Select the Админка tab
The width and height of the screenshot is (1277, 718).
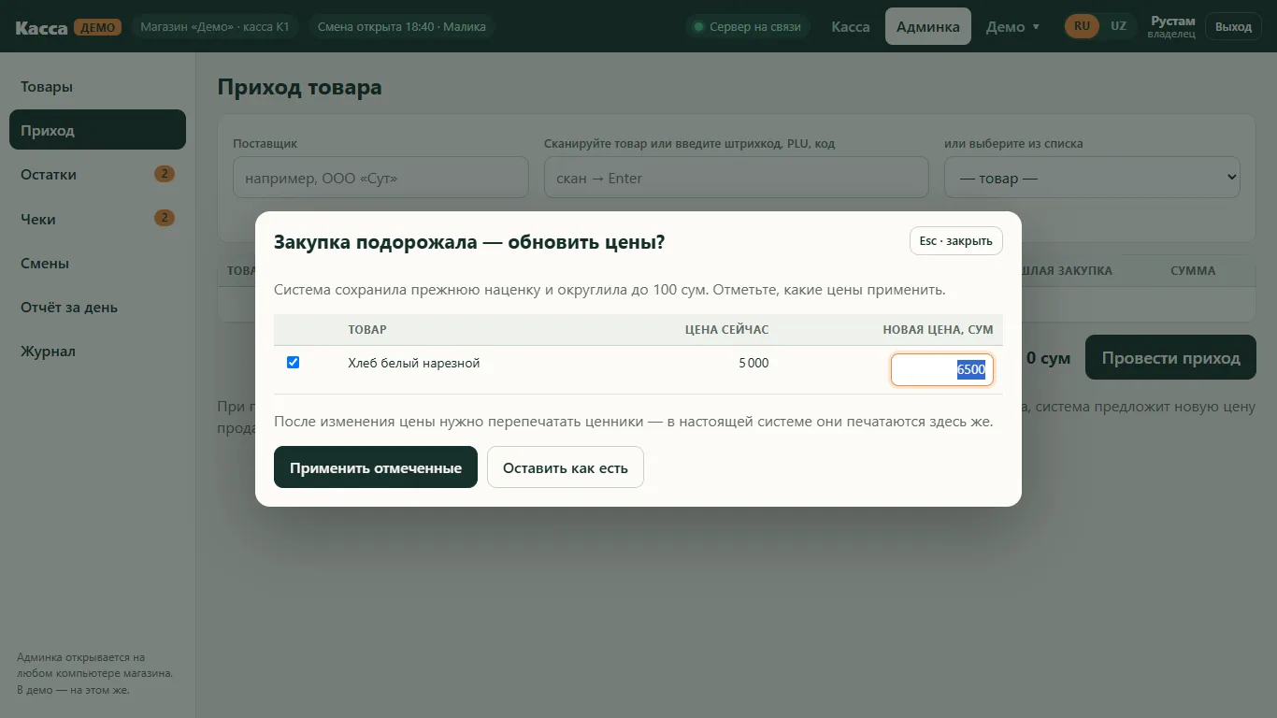pos(928,27)
